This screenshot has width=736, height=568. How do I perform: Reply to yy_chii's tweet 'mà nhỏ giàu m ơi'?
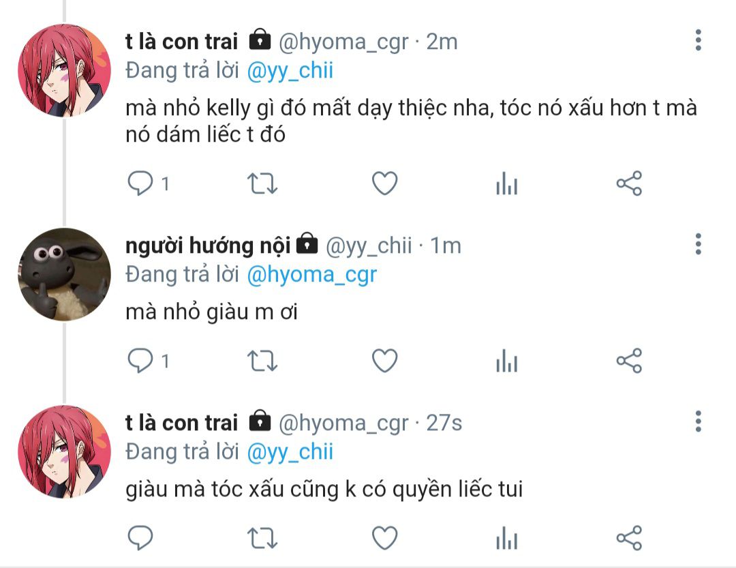coord(140,361)
